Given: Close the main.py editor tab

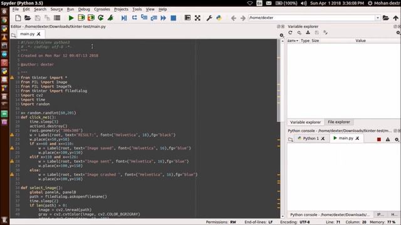Looking at the screenshot, I should click(39, 34).
